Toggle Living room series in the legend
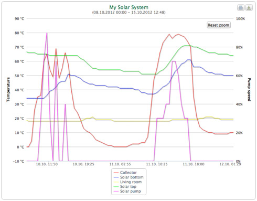 click(x=127, y=182)
